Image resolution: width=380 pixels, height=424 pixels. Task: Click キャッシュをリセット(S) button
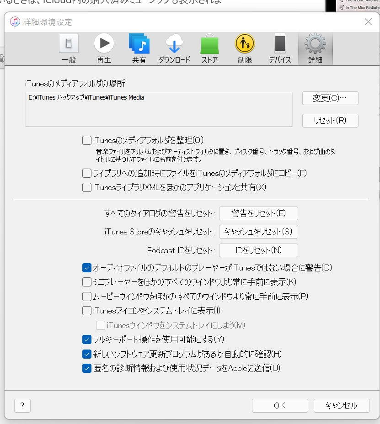(258, 232)
